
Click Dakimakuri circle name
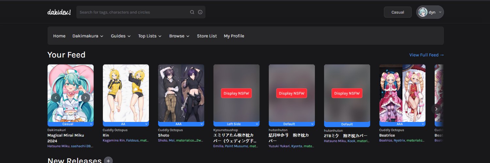pyautogui.click(x=57, y=130)
